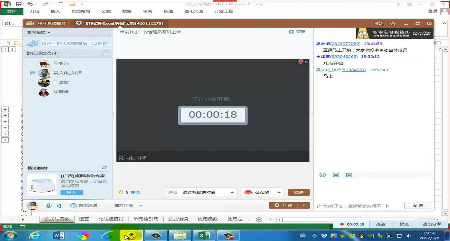Click the Word icon on taskbar
Image resolution: width=450 pixels, height=241 pixels.
click(x=59, y=235)
